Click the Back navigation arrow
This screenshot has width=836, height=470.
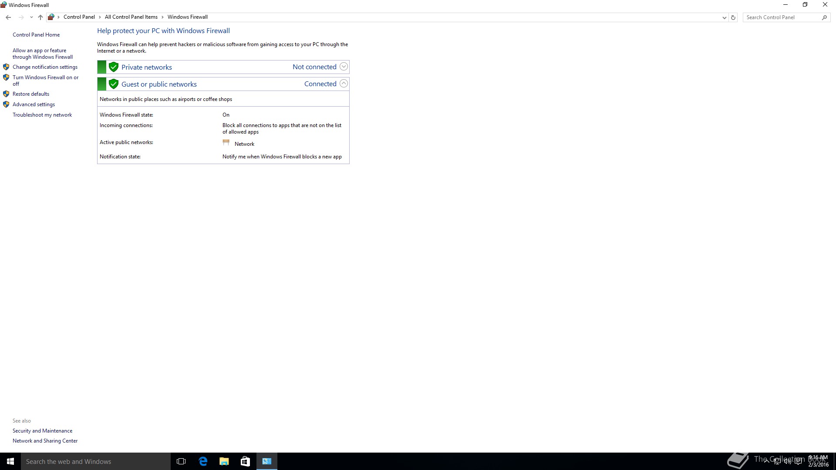tap(8, 17)
